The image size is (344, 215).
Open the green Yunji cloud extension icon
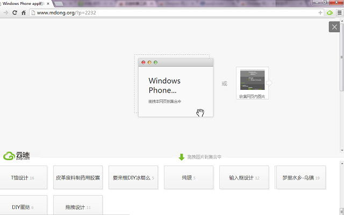(329, 13)
